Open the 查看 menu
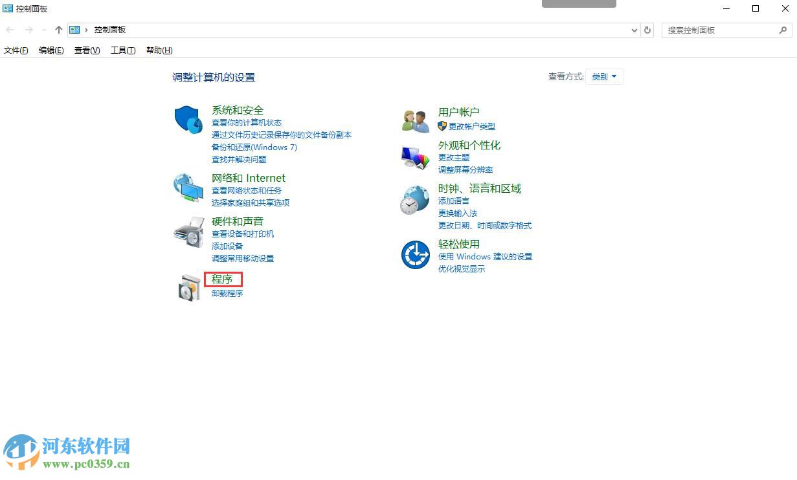This screenshot has height=480, width=797. [x=86, y=50]
